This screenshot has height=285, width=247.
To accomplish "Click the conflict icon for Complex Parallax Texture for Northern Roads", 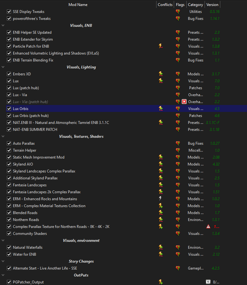I will (x=161, y=227).
